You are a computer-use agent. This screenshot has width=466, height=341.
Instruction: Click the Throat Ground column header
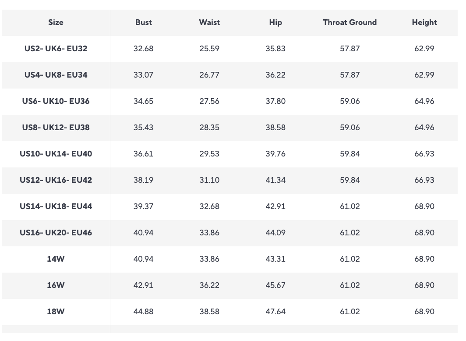coord(349,22)
